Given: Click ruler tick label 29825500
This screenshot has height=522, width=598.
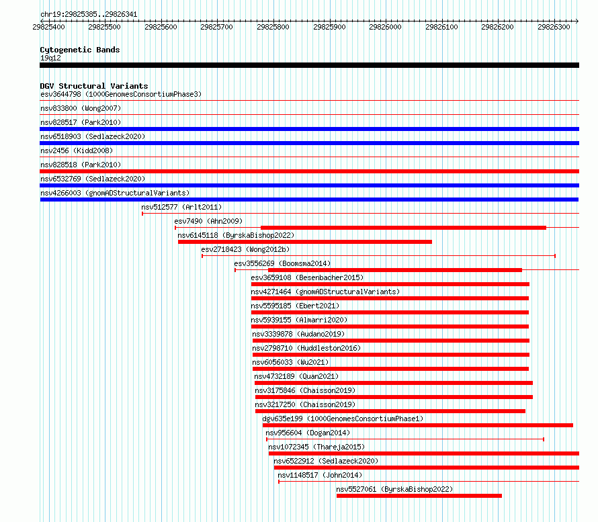Looking at the screenshot, I should click(105, 27).
